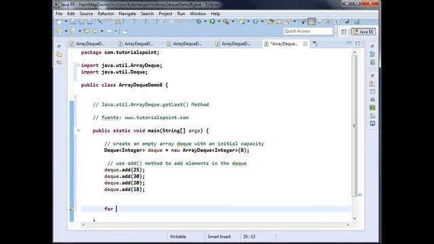The width and height of the screenshot is (434, 244).
Task: Click the Smart Insert status entry
Action: [219, 237]
